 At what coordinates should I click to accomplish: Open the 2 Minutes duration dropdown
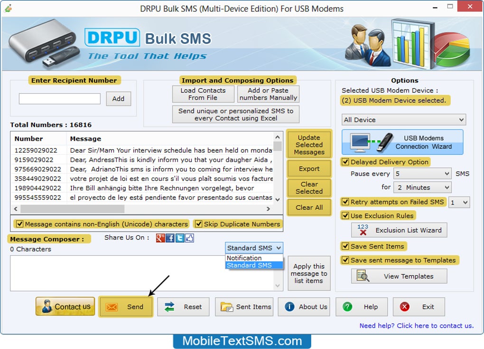[x=422, y=187]
